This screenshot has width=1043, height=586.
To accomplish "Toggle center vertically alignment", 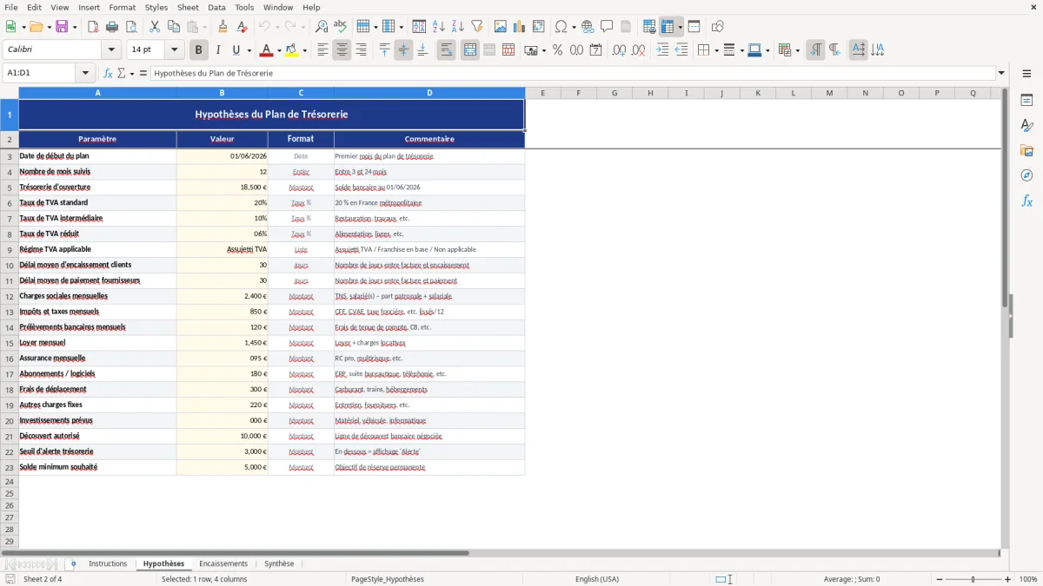I will (x=403, y=50).
